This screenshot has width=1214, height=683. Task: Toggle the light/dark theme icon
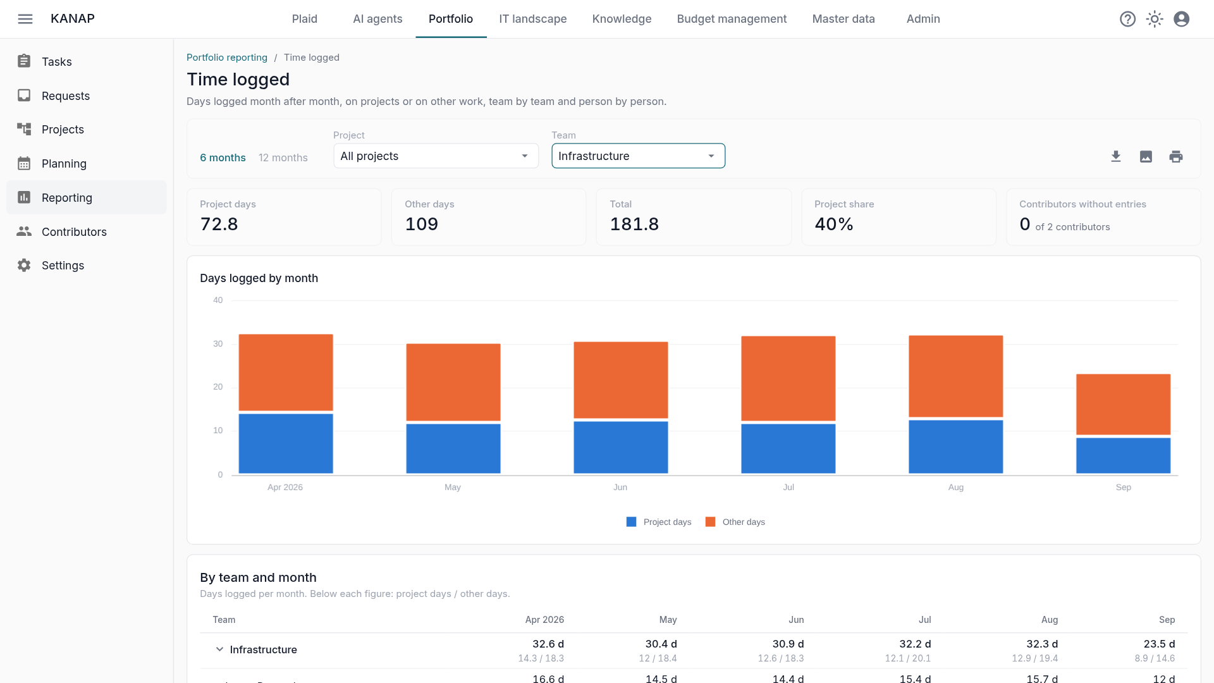[1155, 19]
